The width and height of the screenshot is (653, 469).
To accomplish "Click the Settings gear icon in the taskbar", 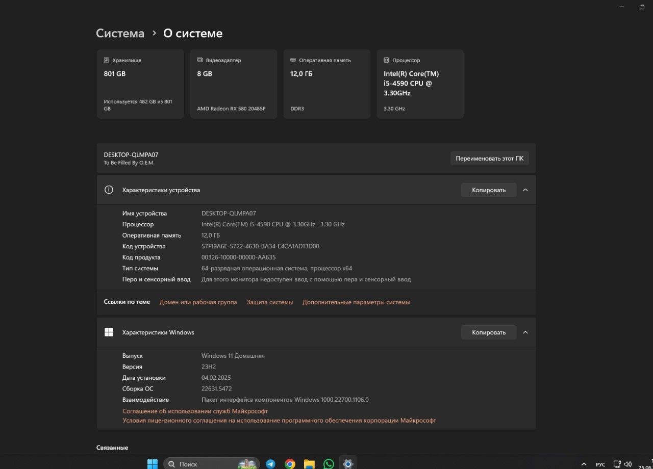I will tap(348, 464).
